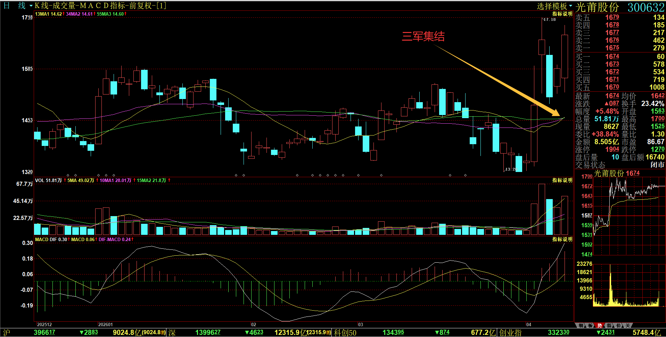Click the 17.18 high price marker
The height and width of the screenshot is (337, 666).
550,19
